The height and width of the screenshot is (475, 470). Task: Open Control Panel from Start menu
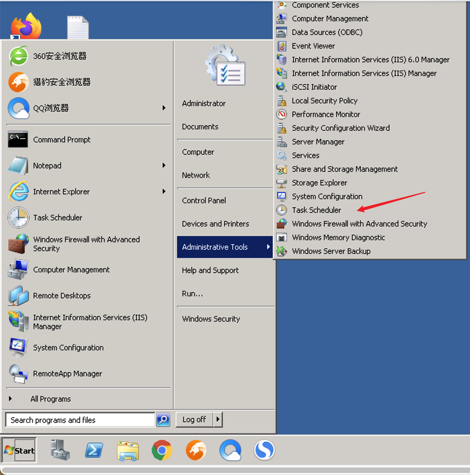(204, 201)
